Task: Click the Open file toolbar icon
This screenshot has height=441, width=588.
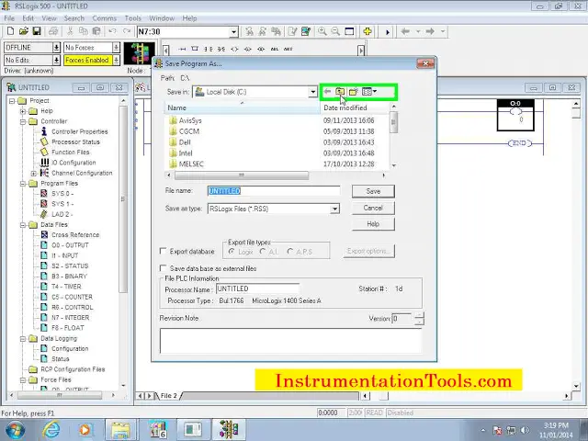Action: point(24,31)
